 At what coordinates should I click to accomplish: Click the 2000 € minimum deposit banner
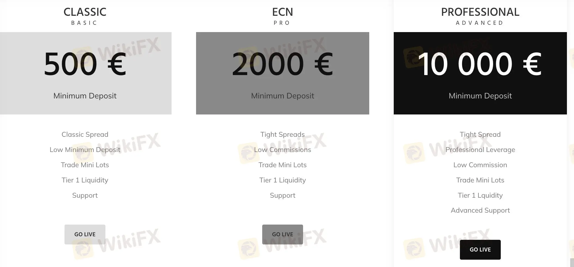point(282,73)
